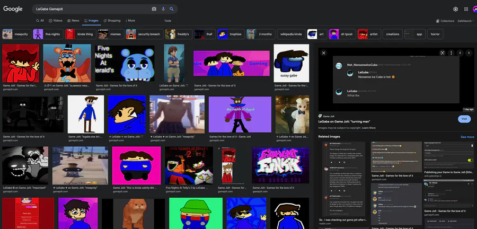This screenshot has height=229, width=477.
Task: Switch to the Shopping tab
Action: (x=112, y=21)
